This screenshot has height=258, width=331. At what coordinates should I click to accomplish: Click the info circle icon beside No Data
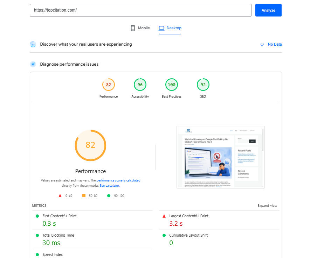click(262, 45)
